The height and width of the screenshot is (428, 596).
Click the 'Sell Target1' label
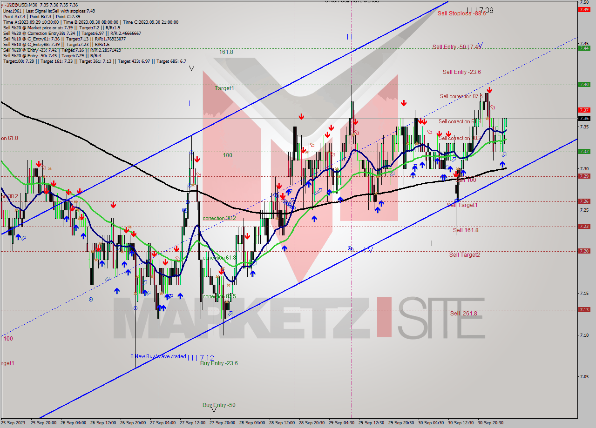point(462,205)
